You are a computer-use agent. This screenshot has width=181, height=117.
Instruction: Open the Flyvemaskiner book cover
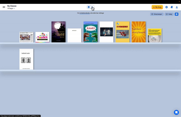click(122, 32)
